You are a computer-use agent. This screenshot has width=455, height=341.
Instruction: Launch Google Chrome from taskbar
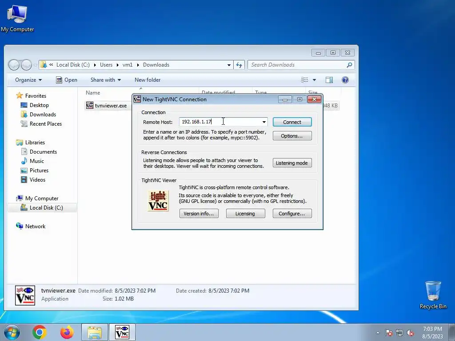tap(40, 332)
